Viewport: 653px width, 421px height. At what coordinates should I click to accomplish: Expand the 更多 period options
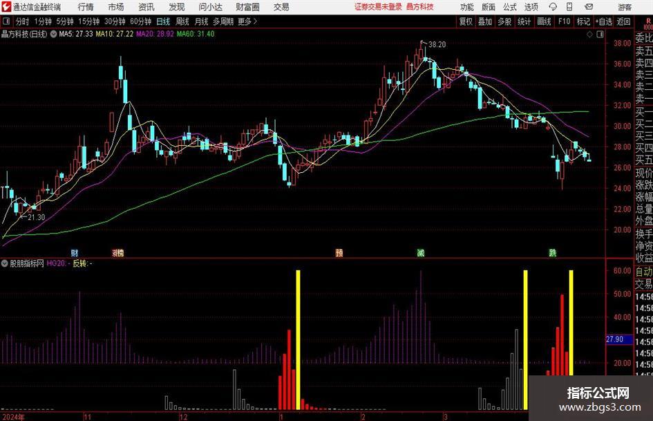pos(247,21)
